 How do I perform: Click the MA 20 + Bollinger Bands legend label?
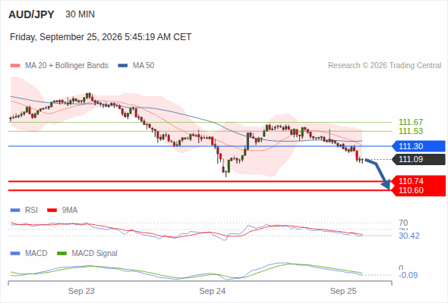tap(67, 66)
